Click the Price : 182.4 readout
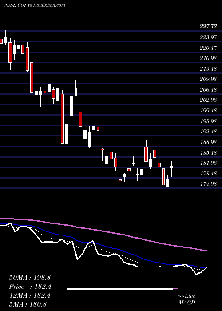The width and height of the screenshot is (222, 311). click(30, 287)
